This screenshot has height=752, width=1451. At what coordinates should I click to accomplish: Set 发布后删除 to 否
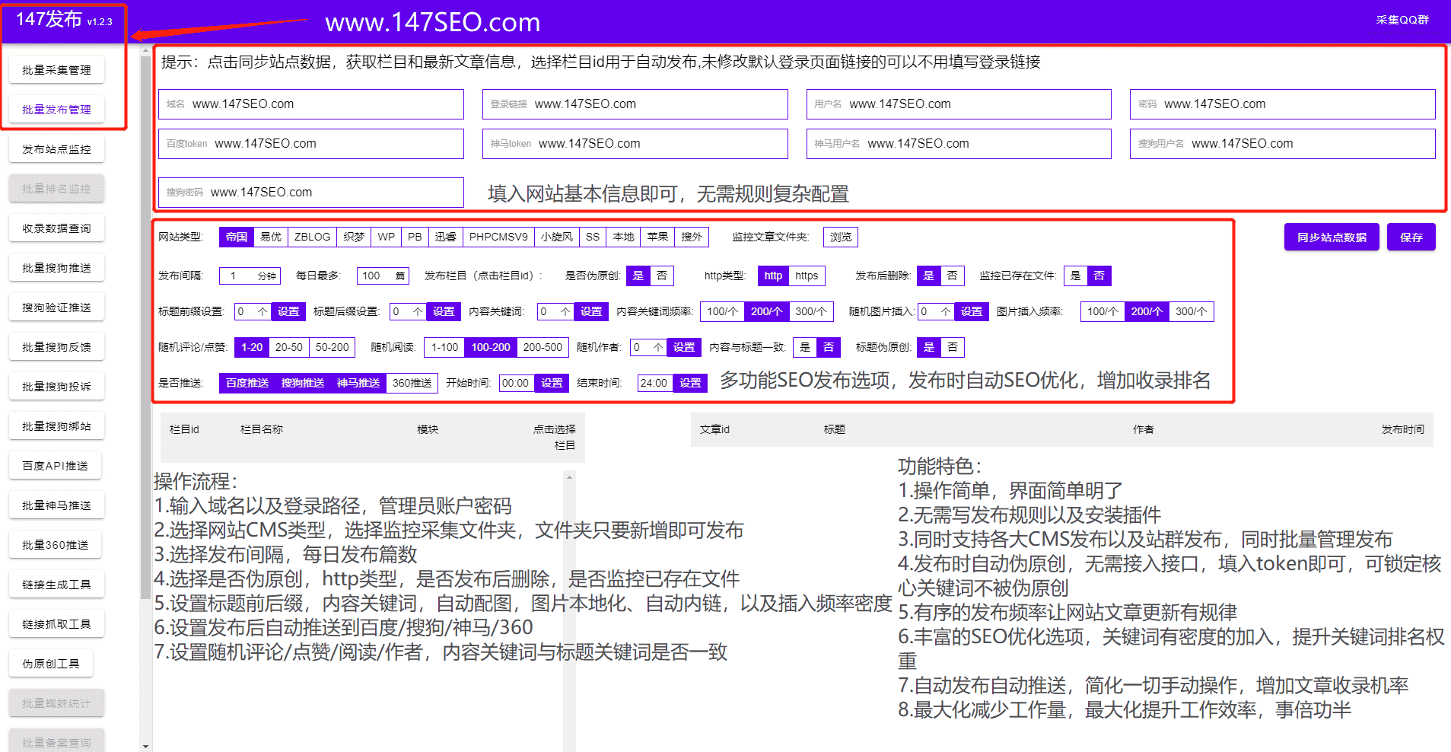954,276
